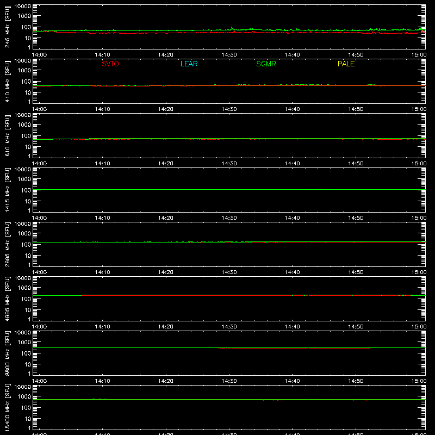The height and width of the screenshot is (435, 435).
Task: Click 14:20 time label under 410 MHz plot
Action: (x=166, y=109)
